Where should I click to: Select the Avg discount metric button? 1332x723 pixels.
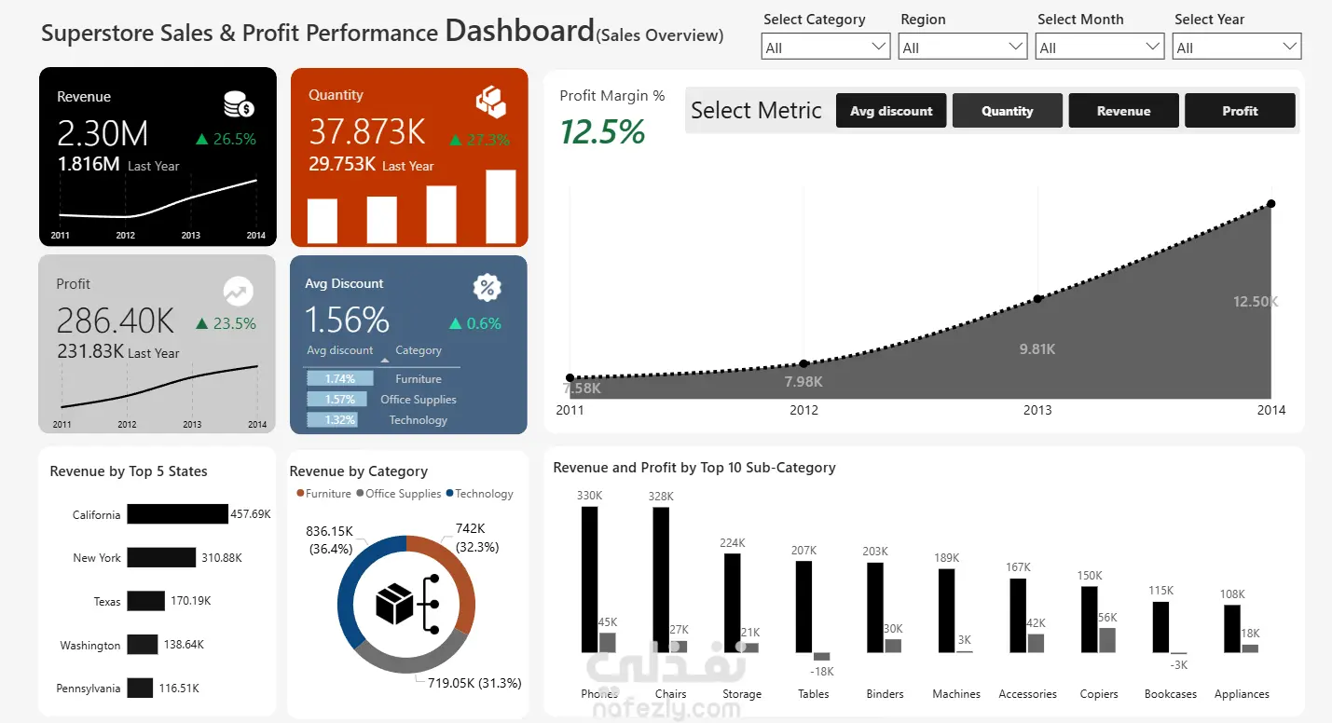891,111
